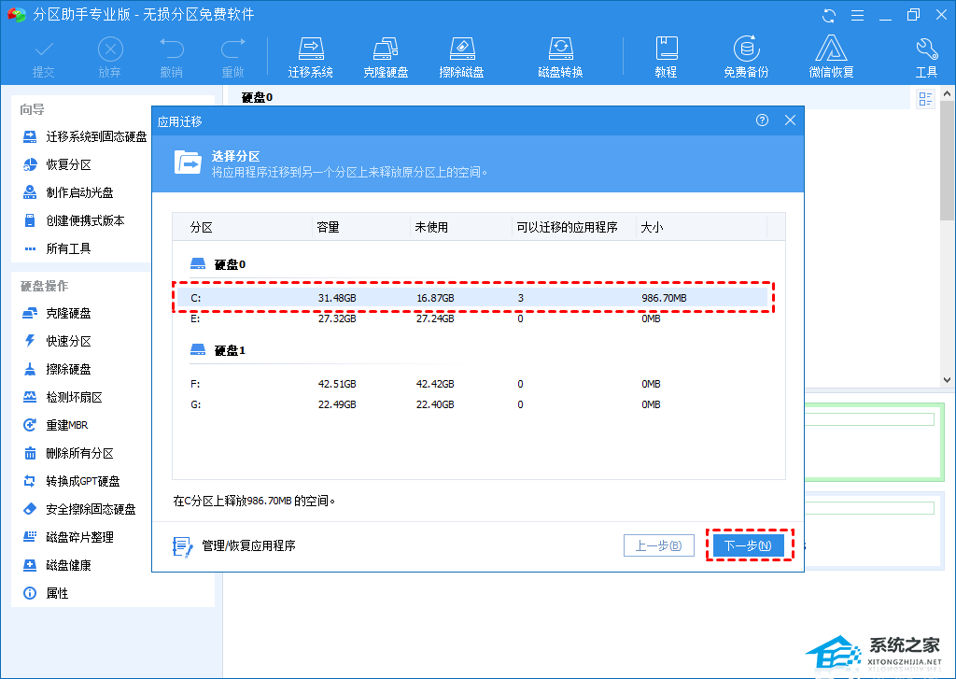Click the 42.51GB capacity cell
Image resolution: width=956 pixels, height=679 pixels.
point(337,384)
